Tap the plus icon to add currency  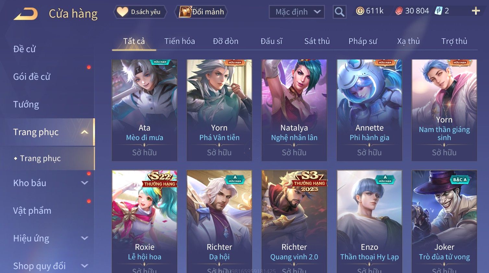pyautogui.click(x=476, y=11)
